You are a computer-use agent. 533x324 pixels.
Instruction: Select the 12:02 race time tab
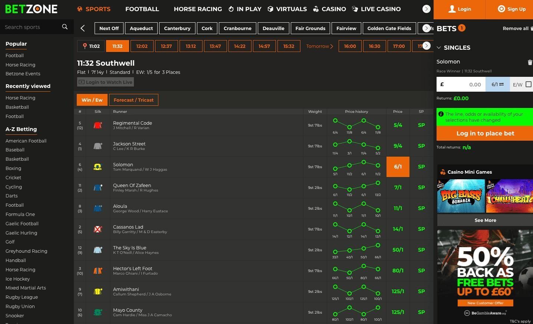[x=142, y=46]
